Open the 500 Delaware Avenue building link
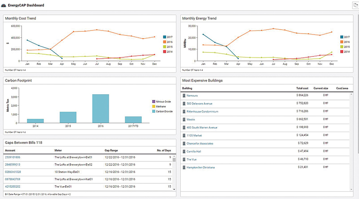Image resolution: width=359 pixels, height=199 pixels. click(199, 104)
